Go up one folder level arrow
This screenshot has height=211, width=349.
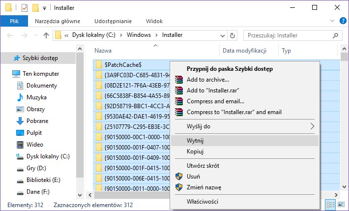46,35
